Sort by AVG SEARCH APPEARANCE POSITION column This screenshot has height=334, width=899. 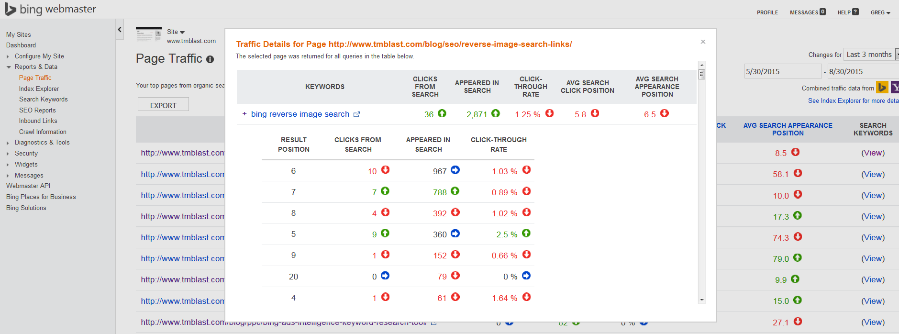pyautogui.click(x=788, y=129)
